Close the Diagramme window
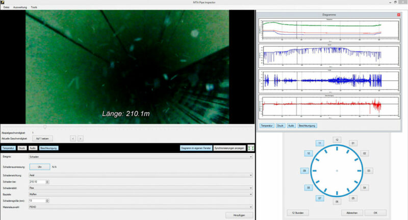The width and height of the screenshot is (408, 220). click(x=398, y=15)
